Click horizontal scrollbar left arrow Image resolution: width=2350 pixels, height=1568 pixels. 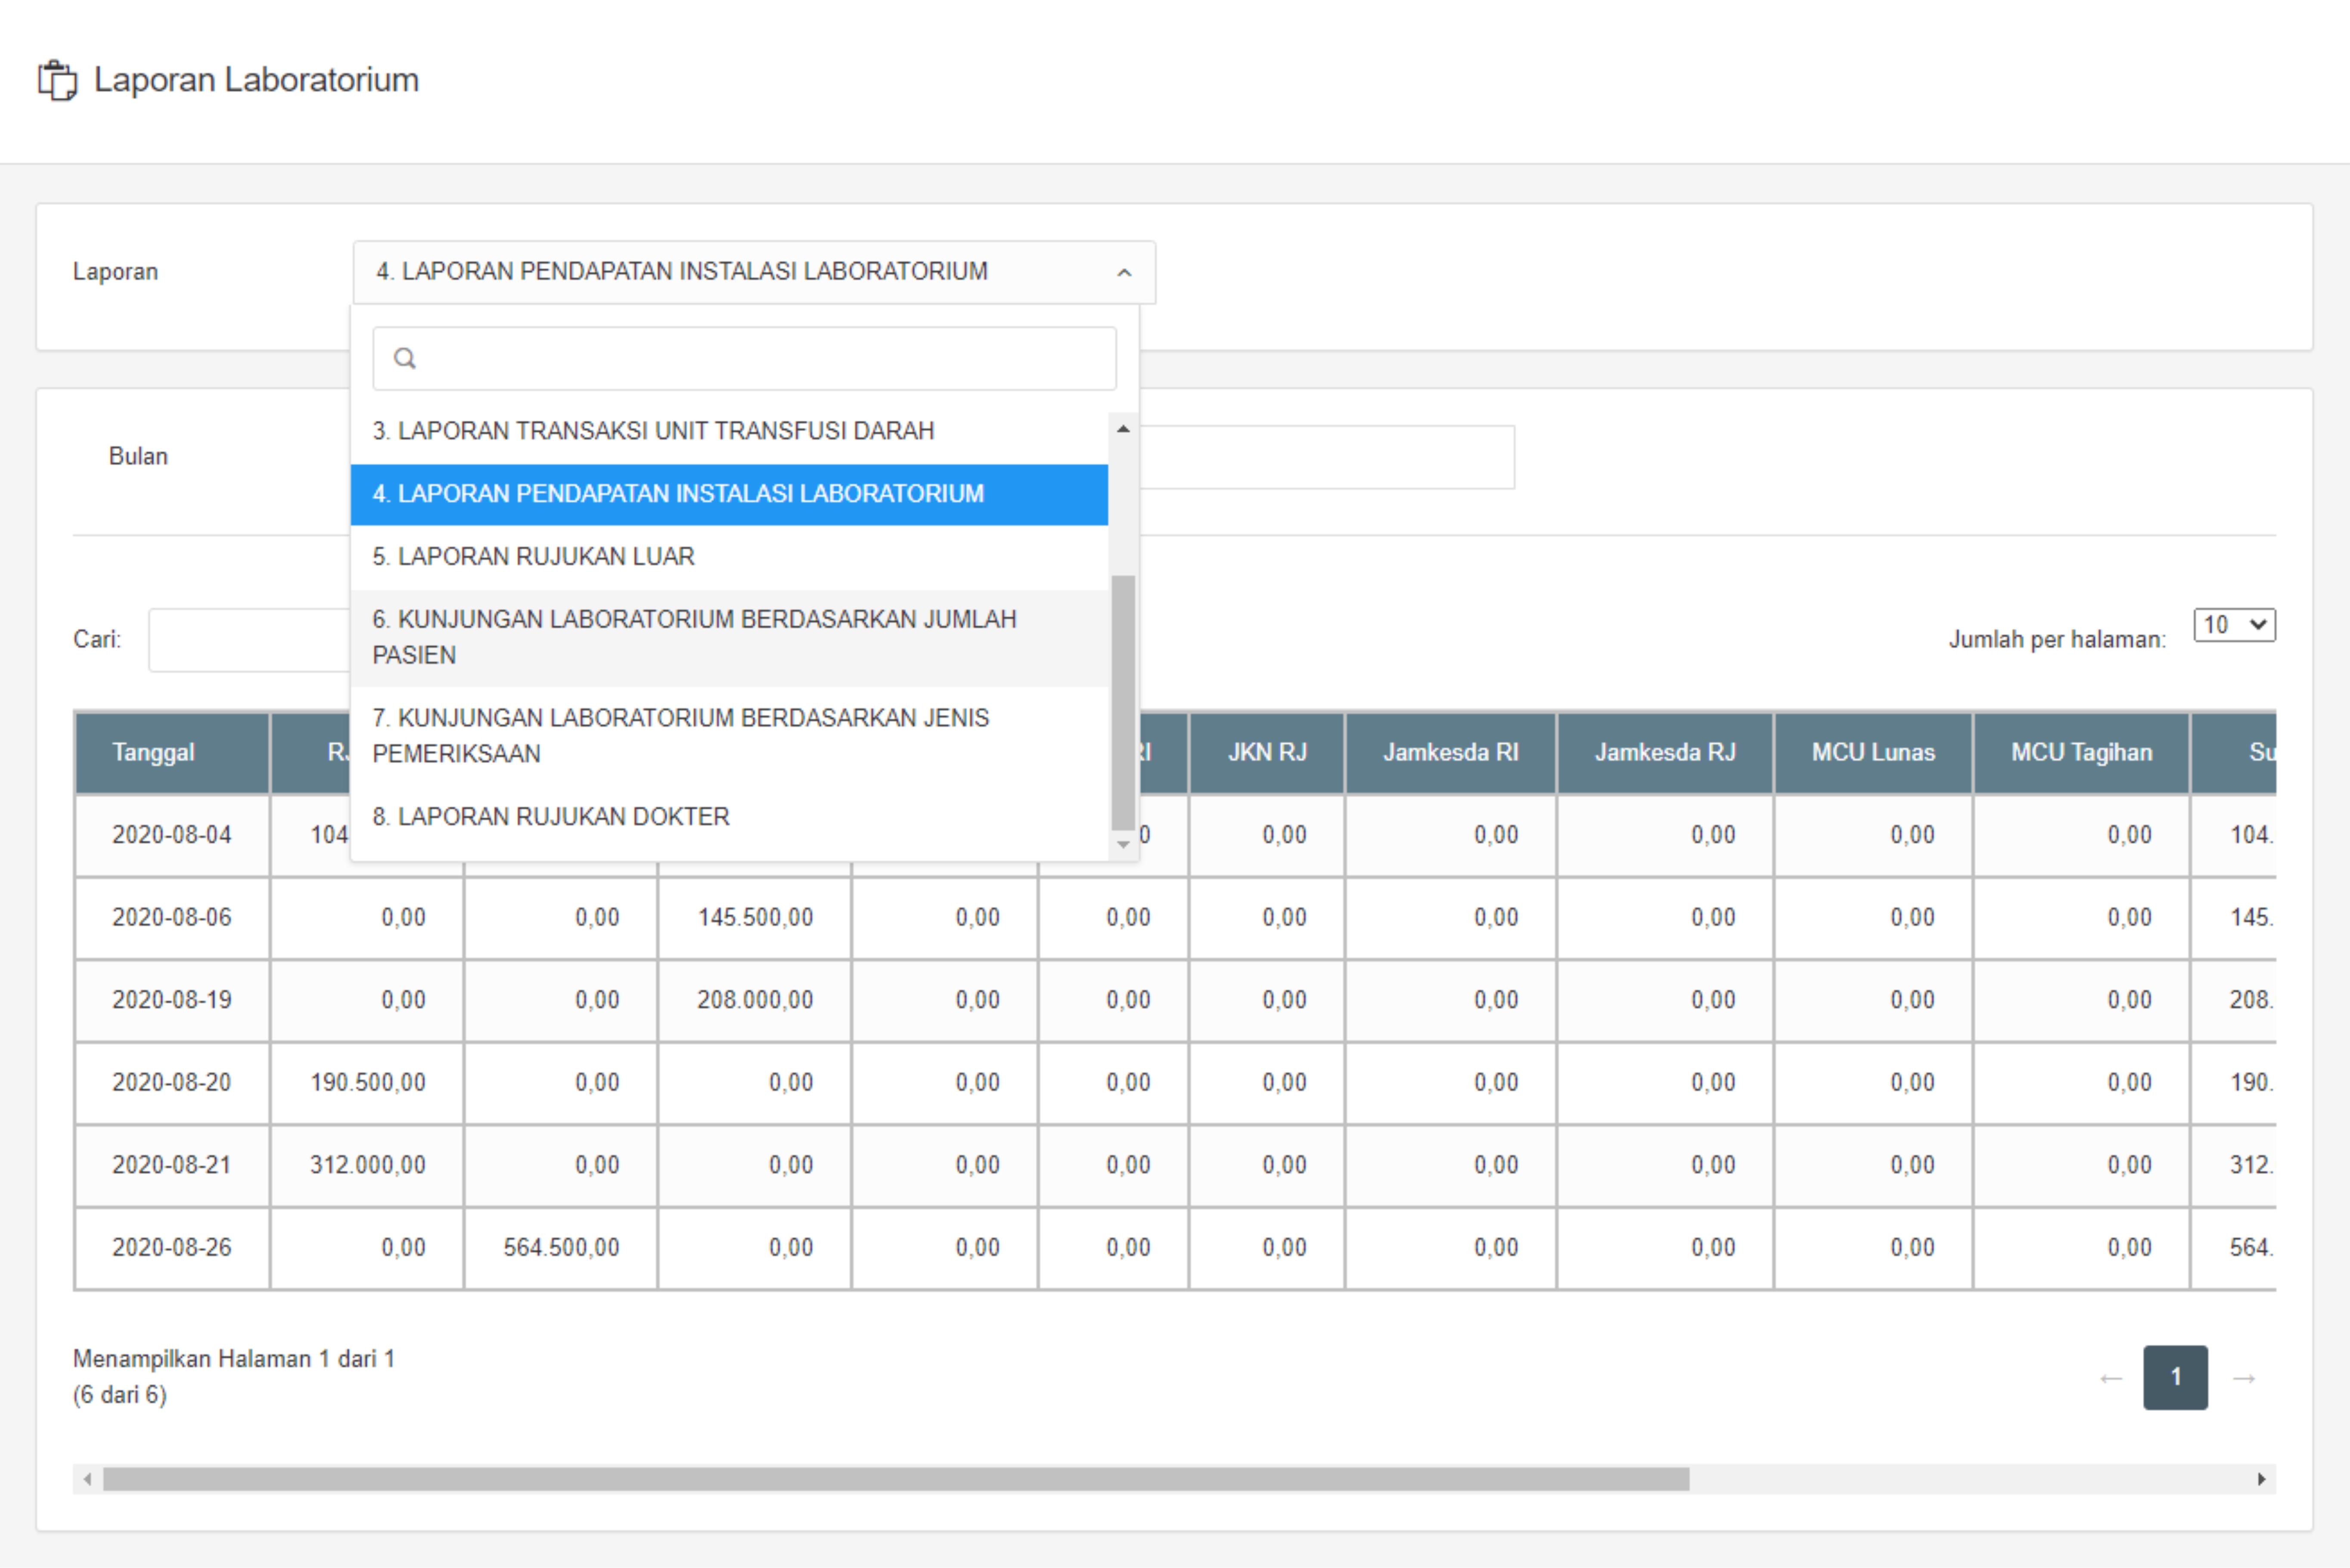click(87, 1479)
